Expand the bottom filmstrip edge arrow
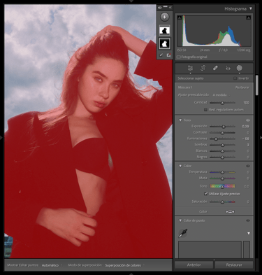This screenshot has height=275, width=262. [x=131, y=274]
